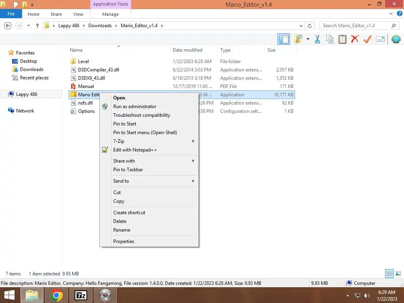404x303 pixels.
Task: Switch to large icons view in status bar
Action: pyautogui.click(x=398, y=273)
